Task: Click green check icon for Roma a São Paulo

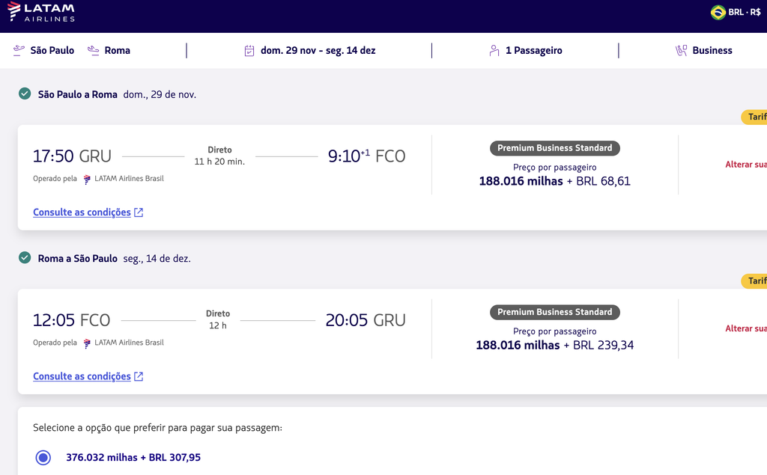Action: tap(25, 257)
